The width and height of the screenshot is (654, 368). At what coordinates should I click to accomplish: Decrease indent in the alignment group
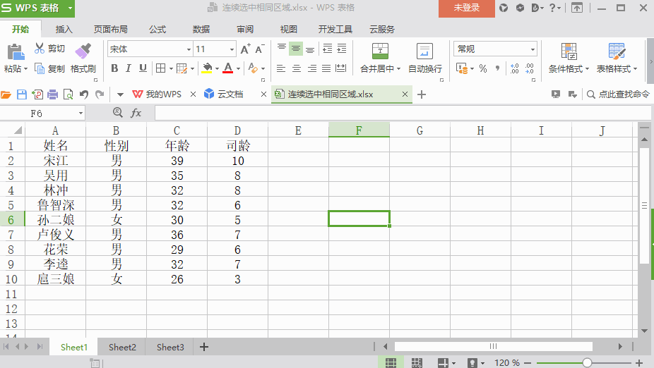tap(328, 49)
